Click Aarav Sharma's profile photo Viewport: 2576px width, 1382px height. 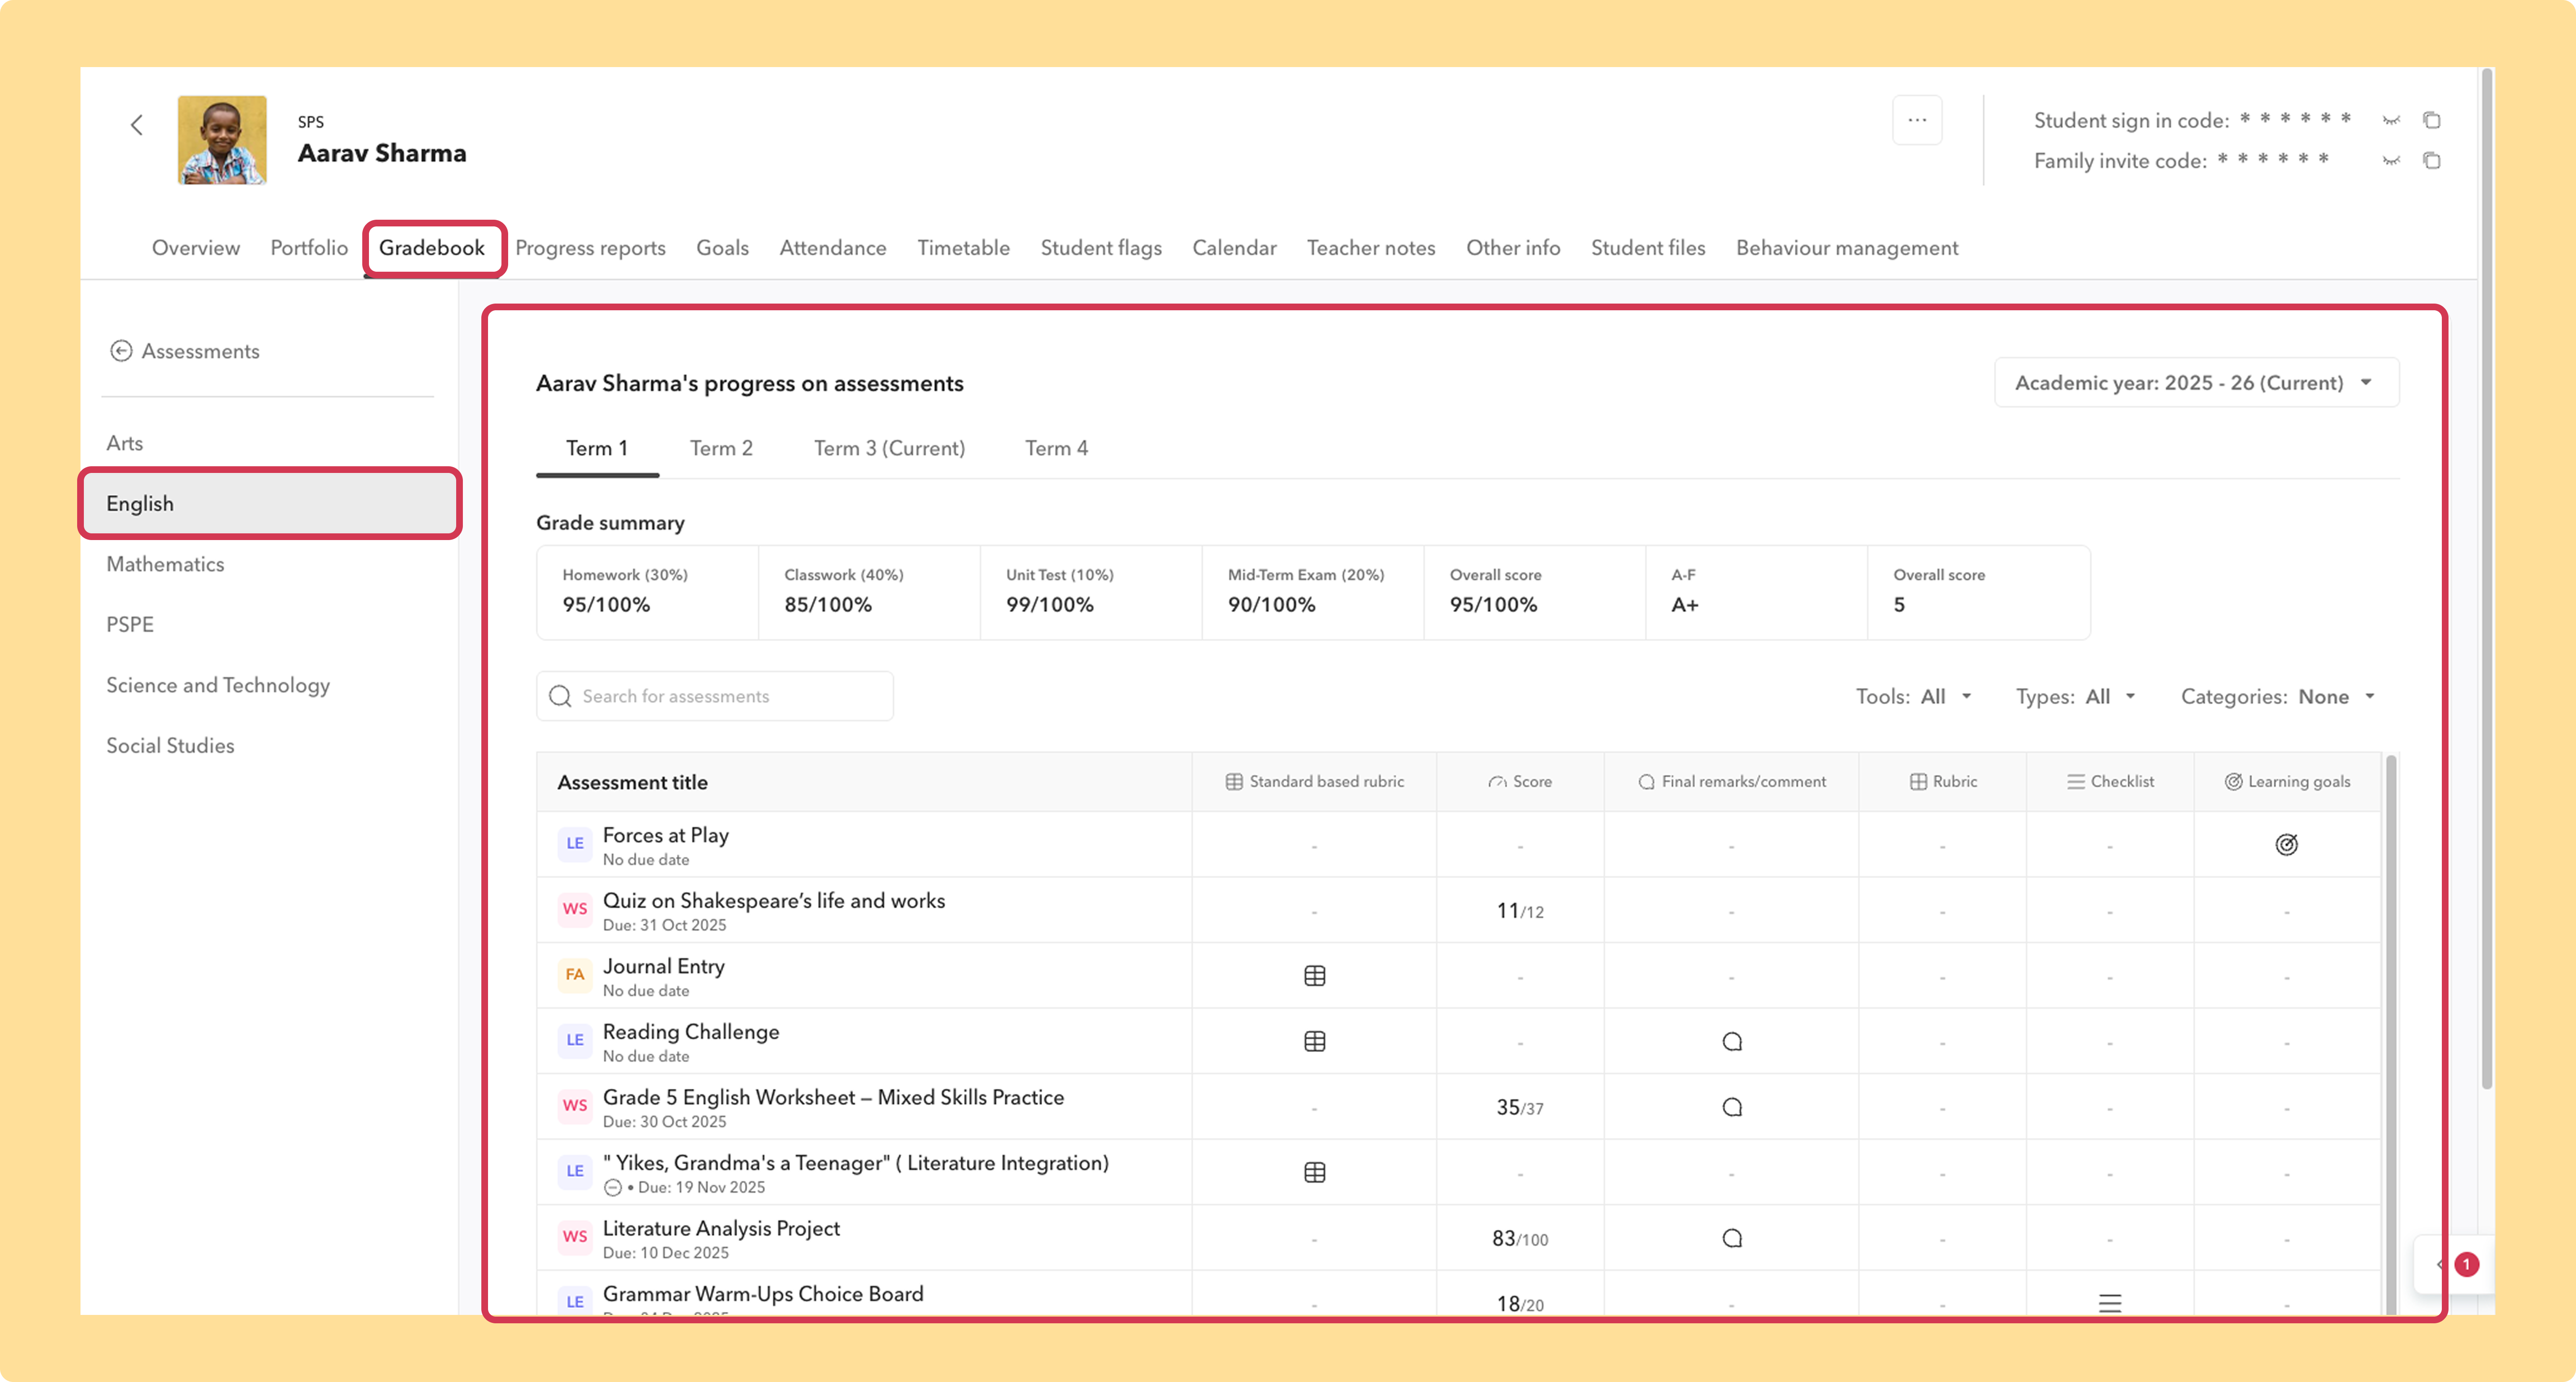[222, 140]
